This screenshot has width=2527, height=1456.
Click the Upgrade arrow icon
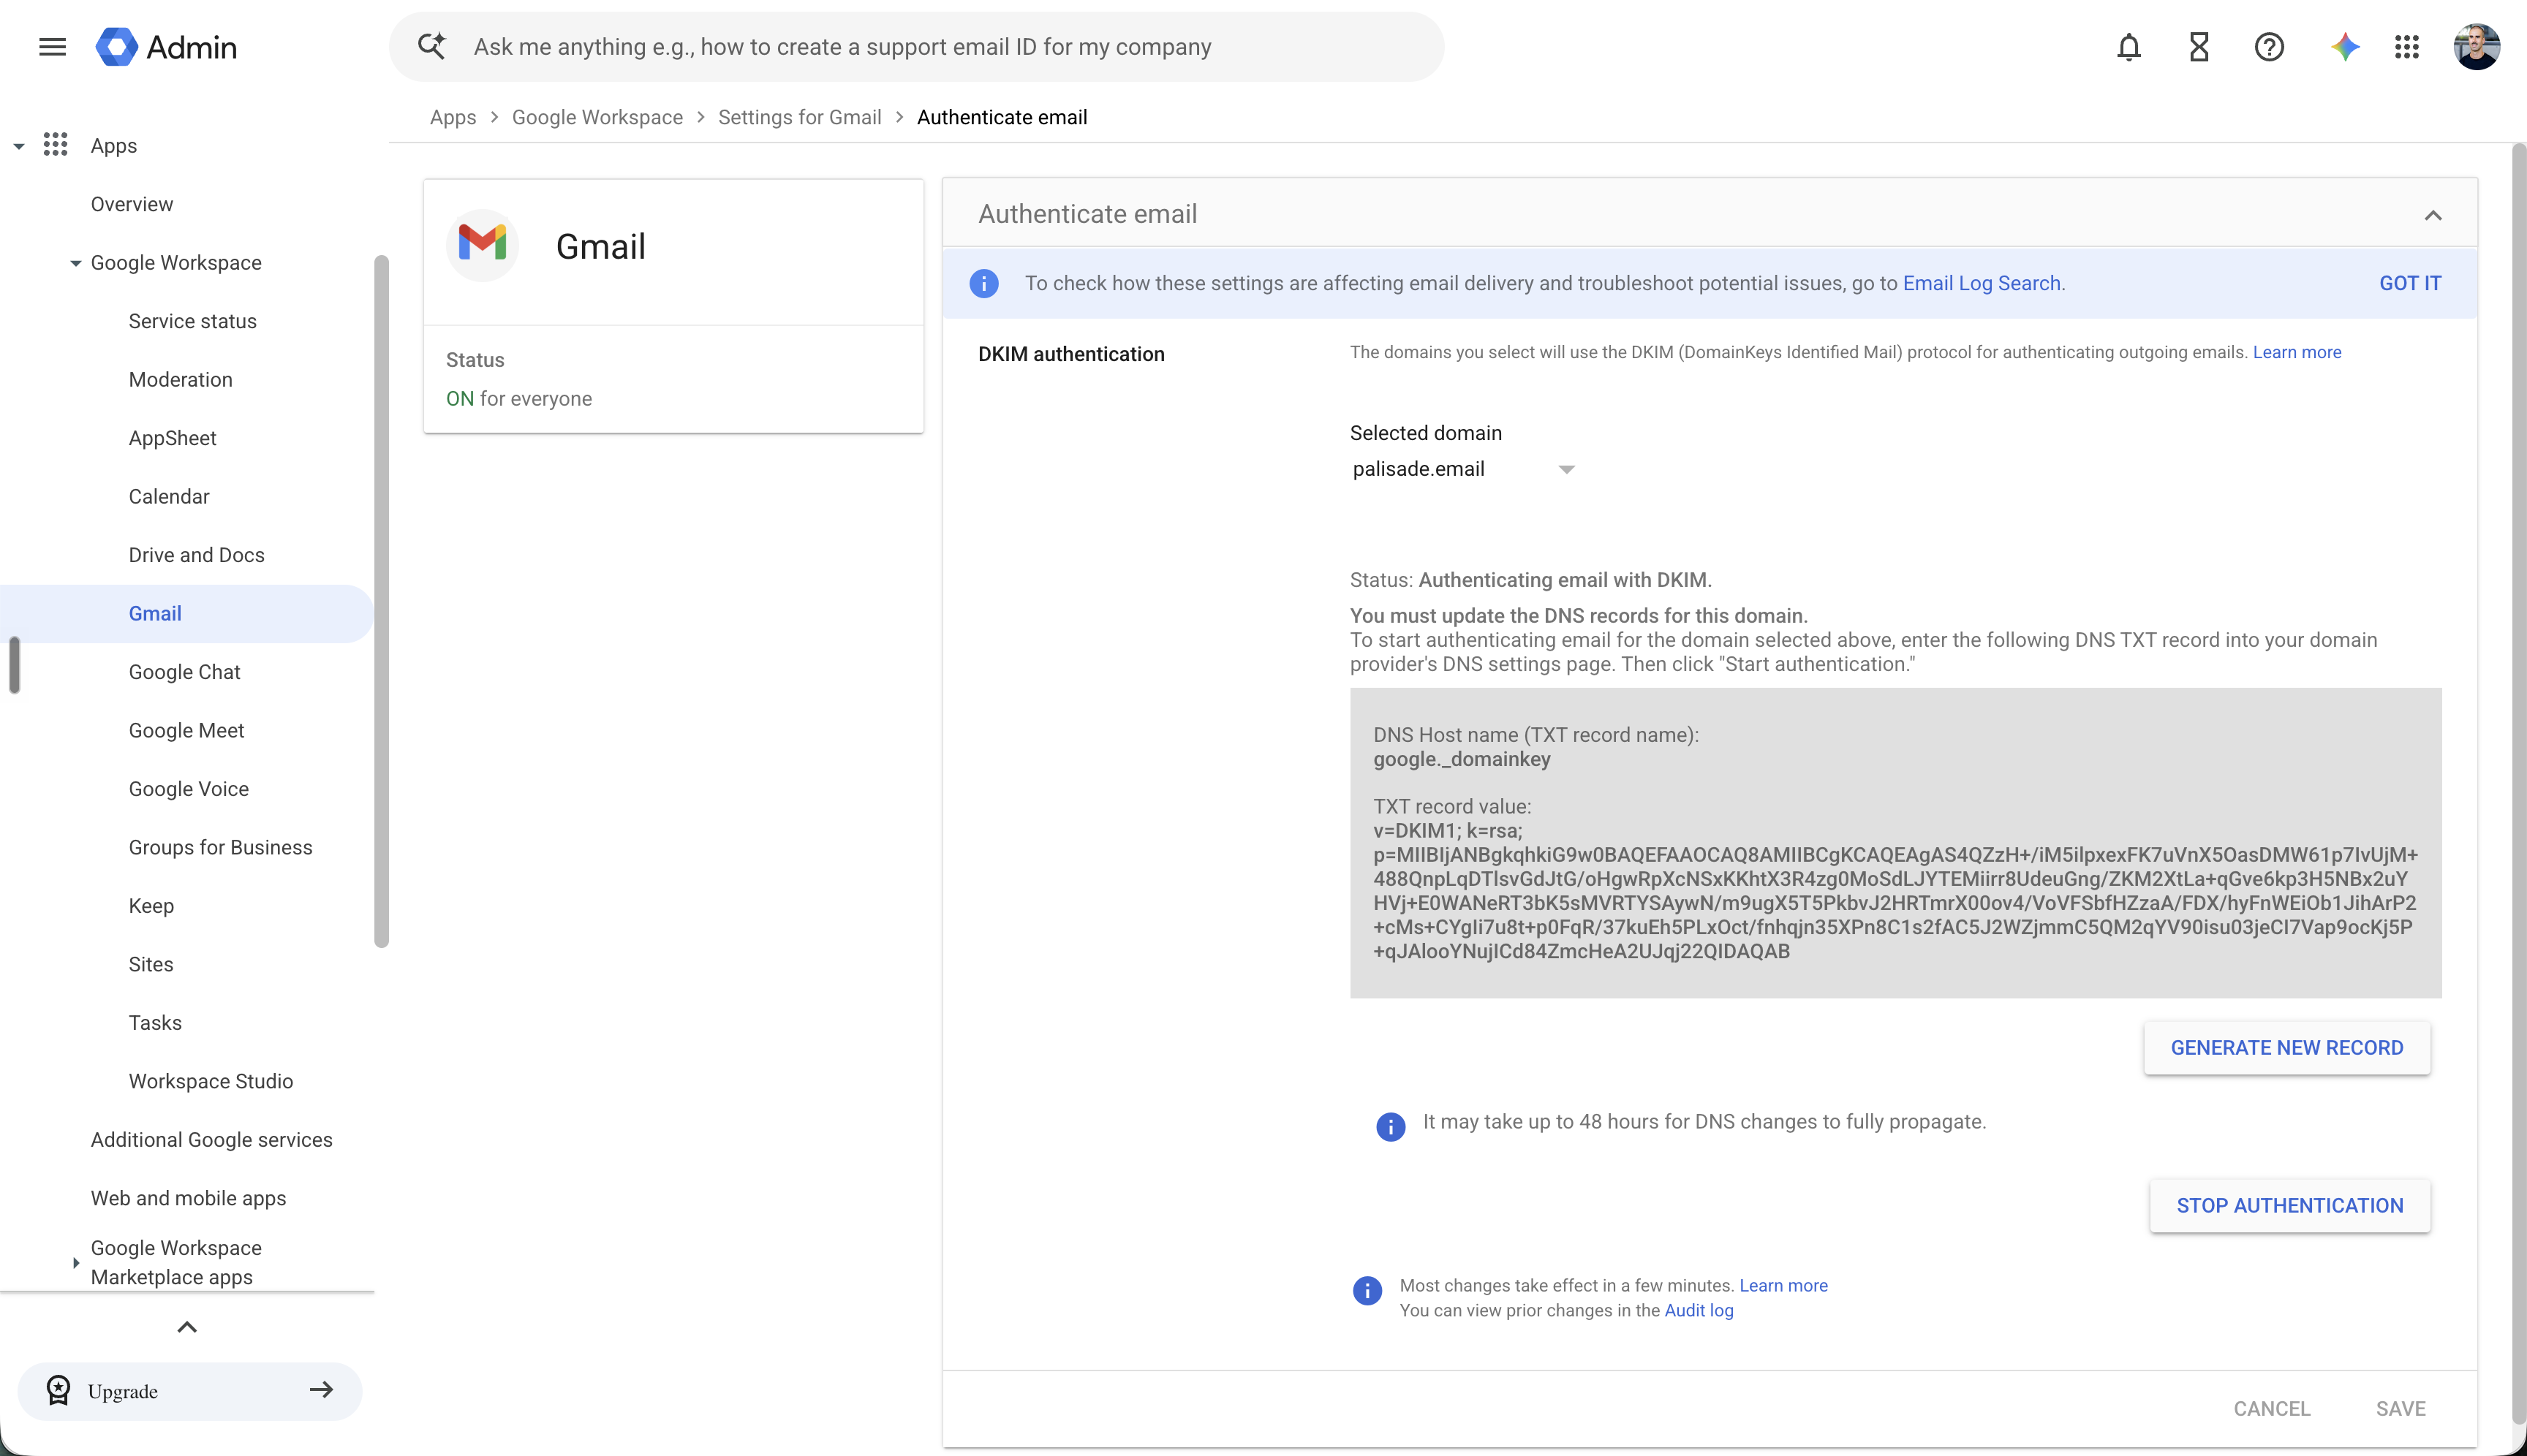tap(321, 1389)
